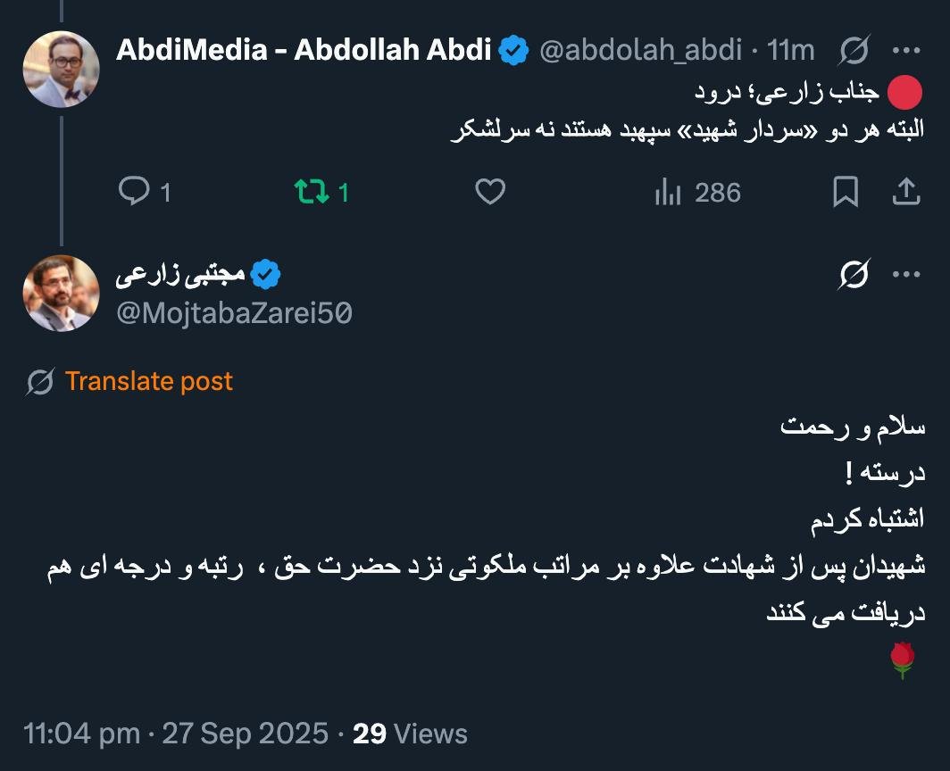950x771 pixels.
Task: Click the Translate post link
Action: [x=148, y=382]
